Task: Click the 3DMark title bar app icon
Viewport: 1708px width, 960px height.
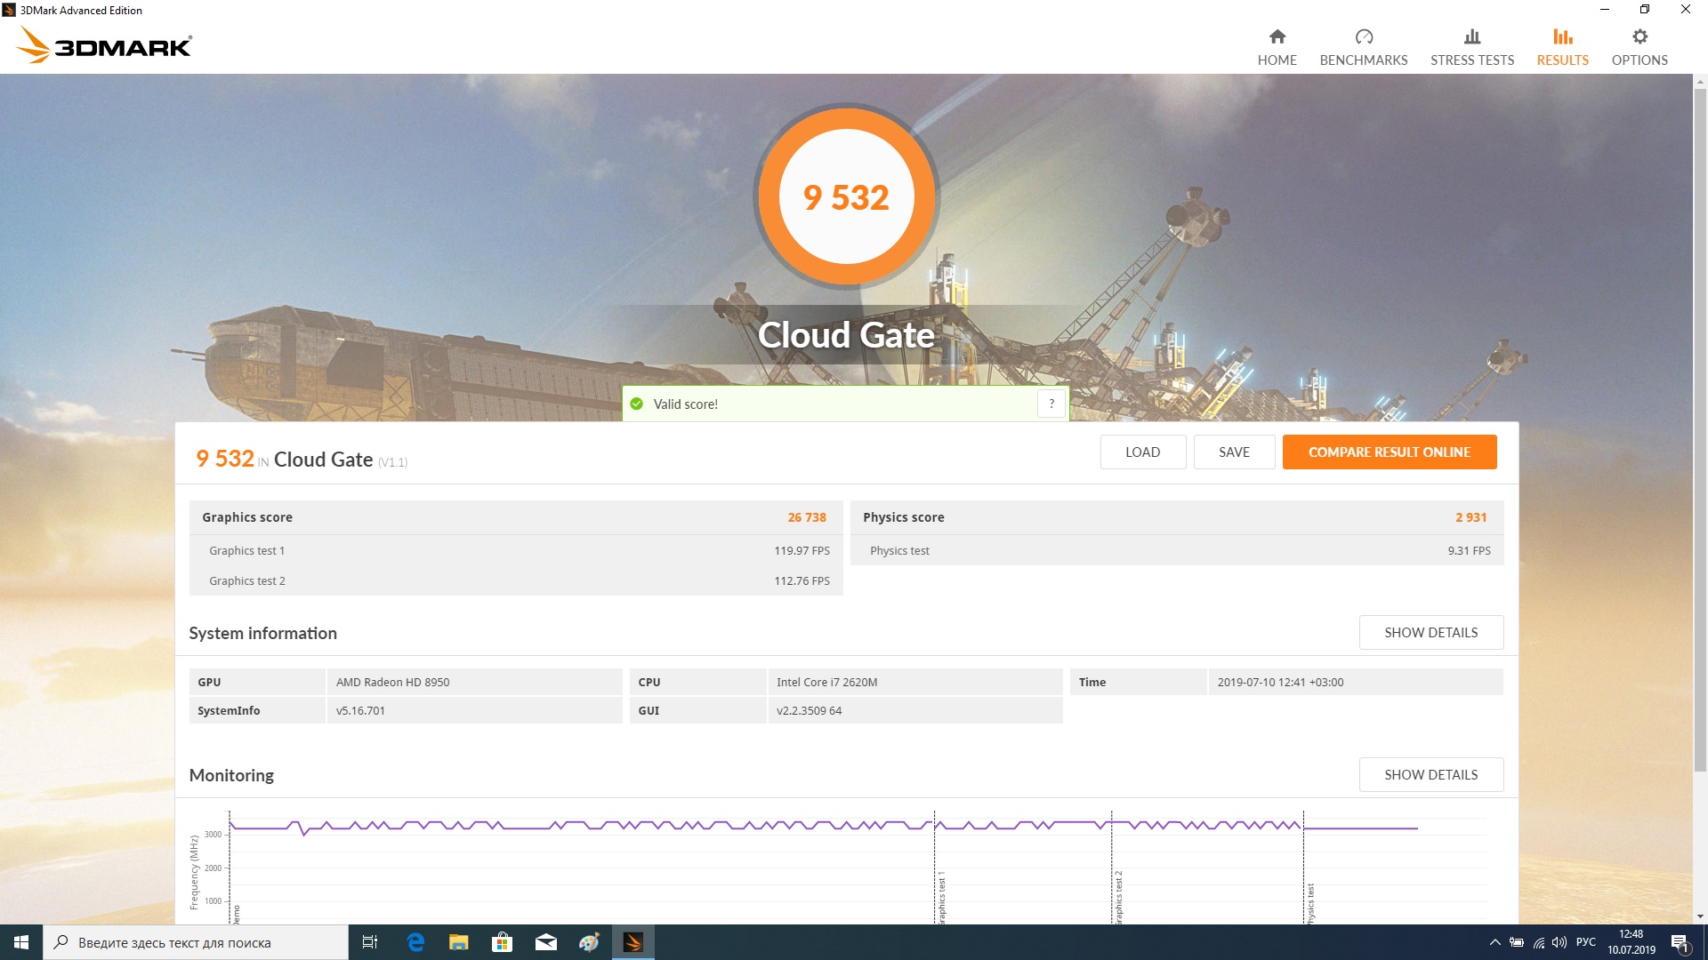Action: click(x=9, y=10)
